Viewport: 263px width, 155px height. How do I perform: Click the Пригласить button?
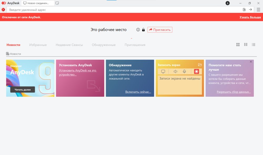160,30
